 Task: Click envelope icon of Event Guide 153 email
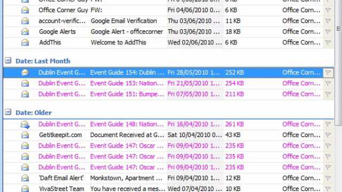[25, 83]
